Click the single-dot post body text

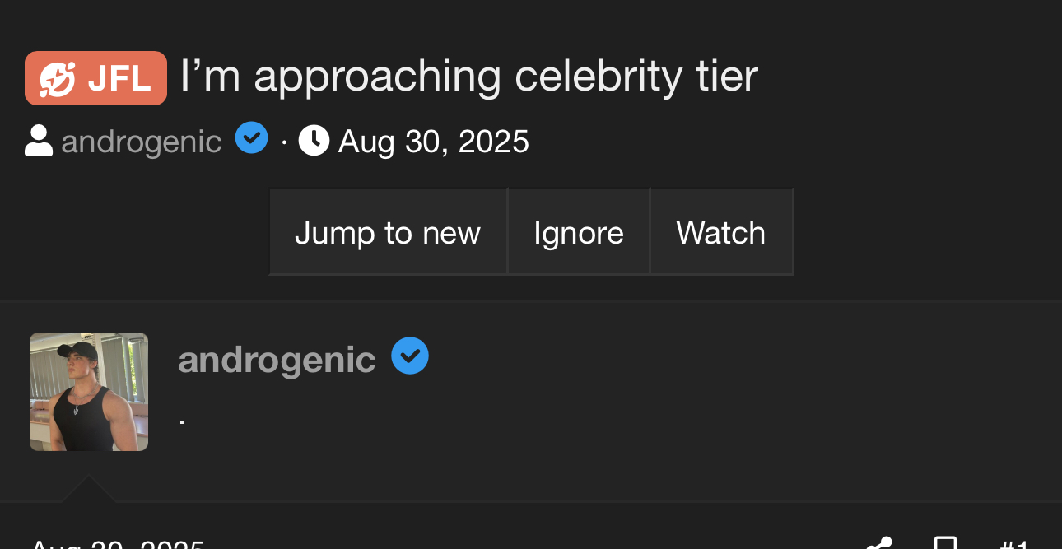pyautogui.click(x=182, y=421)
